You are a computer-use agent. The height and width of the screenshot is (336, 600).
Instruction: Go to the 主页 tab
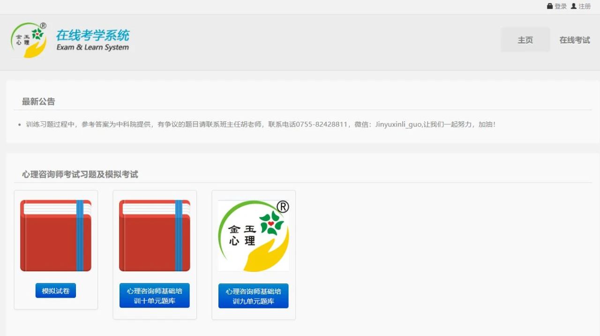coord(525,40)
